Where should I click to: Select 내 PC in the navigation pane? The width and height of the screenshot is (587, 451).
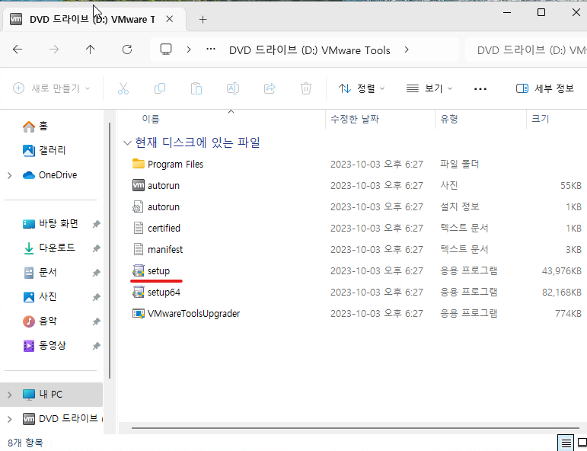51,395
